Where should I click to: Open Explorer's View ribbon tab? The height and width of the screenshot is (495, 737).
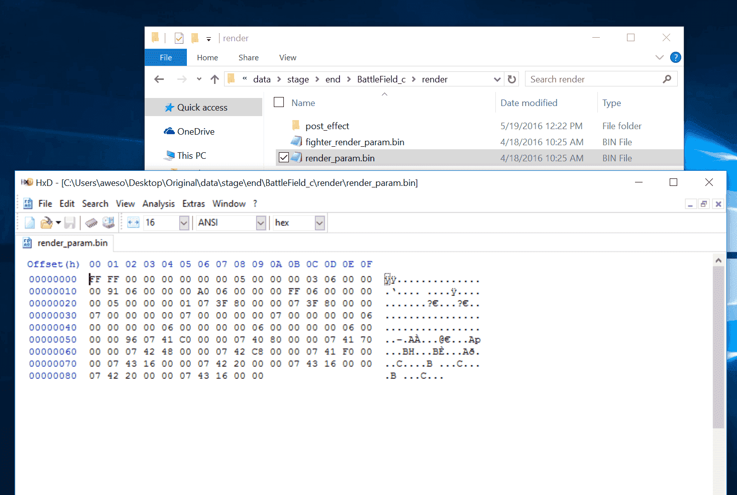point(288,57)
